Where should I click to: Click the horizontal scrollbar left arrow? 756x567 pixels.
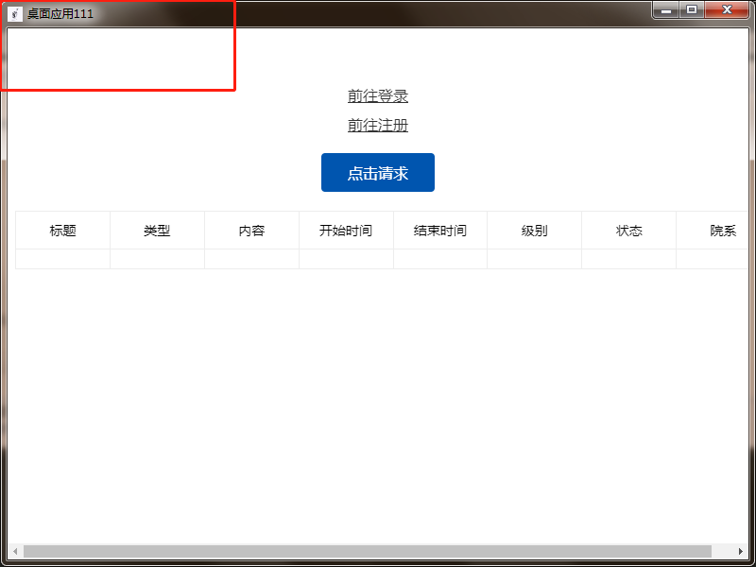[15, 551]
